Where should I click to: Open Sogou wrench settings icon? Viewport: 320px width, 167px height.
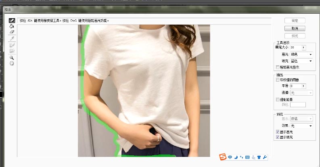tap(265, 157)
